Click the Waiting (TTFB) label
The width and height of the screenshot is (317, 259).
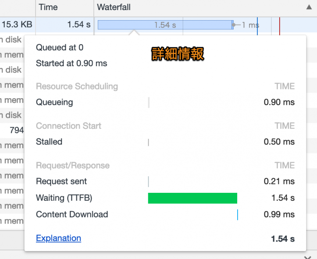[x=64, y=198]
